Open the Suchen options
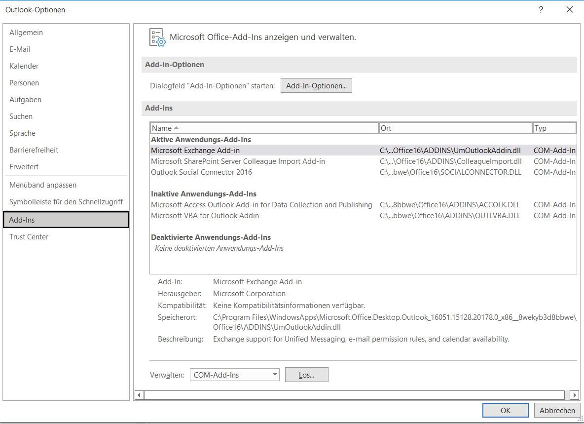 click(x=66, y=116)
